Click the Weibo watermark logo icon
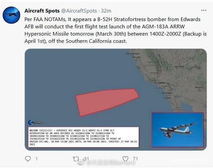The width and height of the screenshot is (213, 168). click(81, 162)
